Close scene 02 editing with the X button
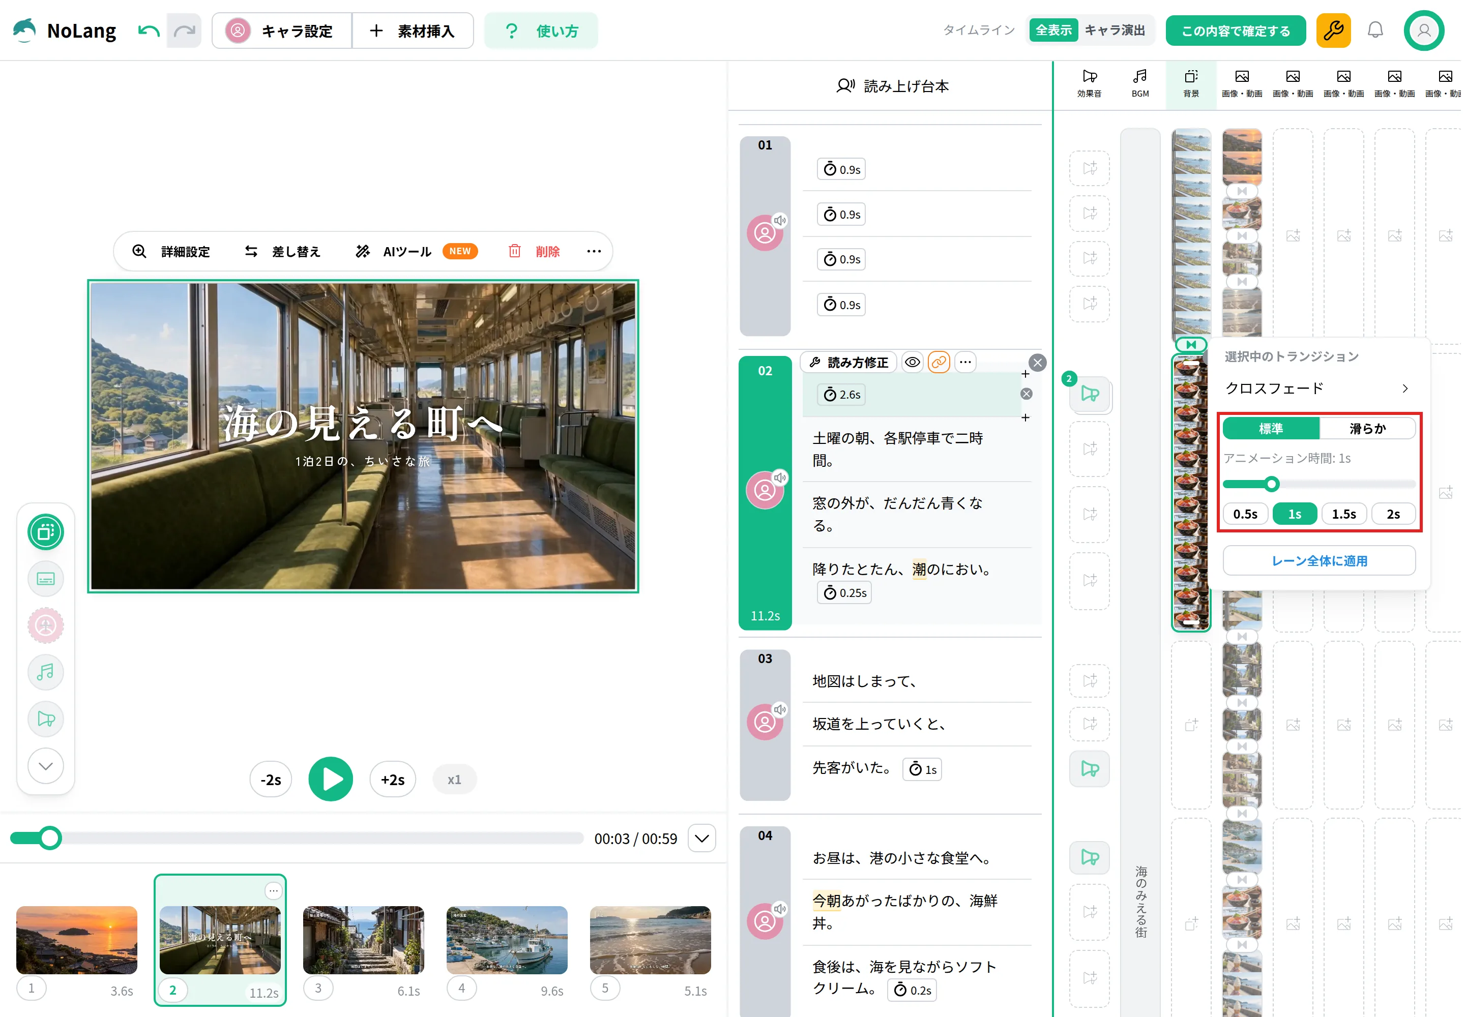 1037,363
